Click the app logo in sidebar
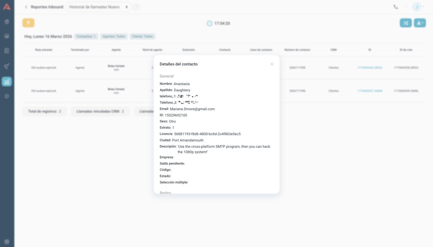 pos(7,7)
